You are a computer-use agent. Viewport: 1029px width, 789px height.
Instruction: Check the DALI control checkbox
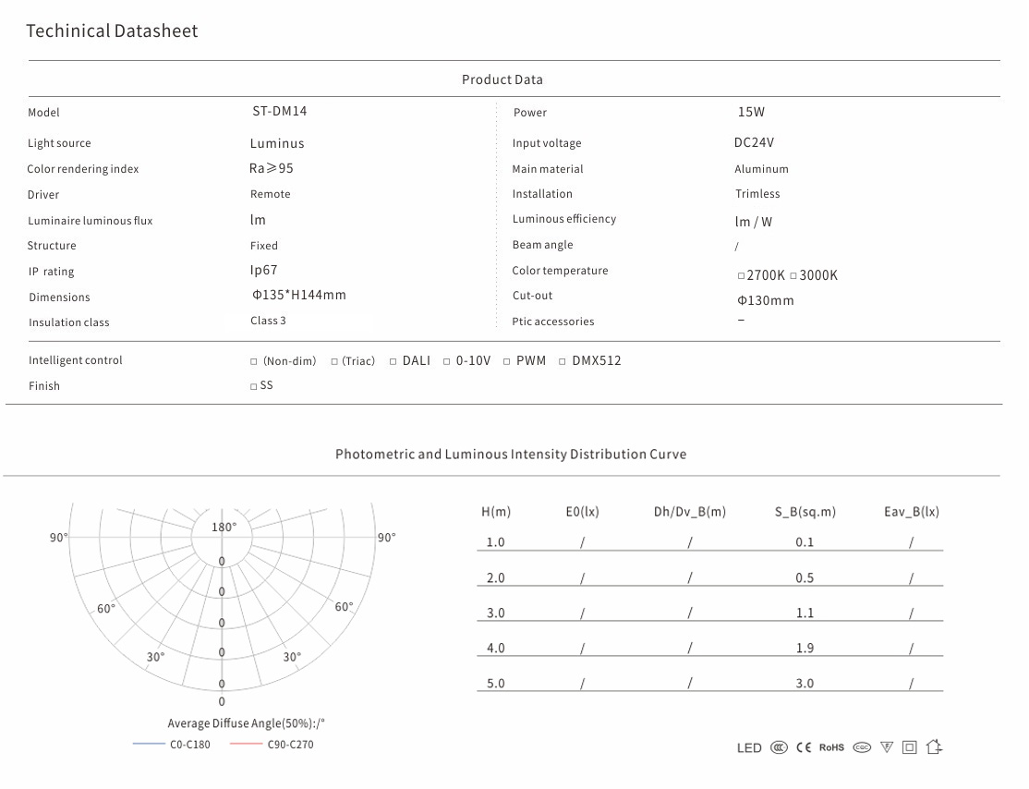pos(393,361)
